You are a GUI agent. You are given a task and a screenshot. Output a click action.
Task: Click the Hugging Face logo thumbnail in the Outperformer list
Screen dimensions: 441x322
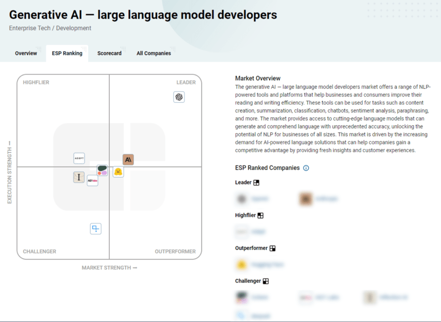[x=241, y=264]
